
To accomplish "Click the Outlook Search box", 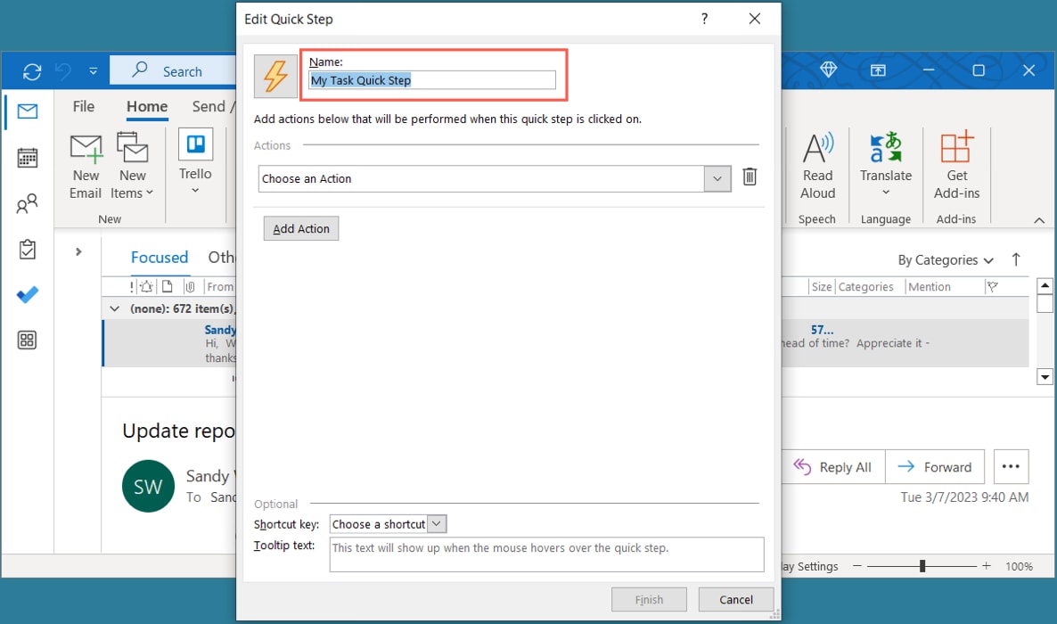I will pyautogui.click(x=173, y=70).
